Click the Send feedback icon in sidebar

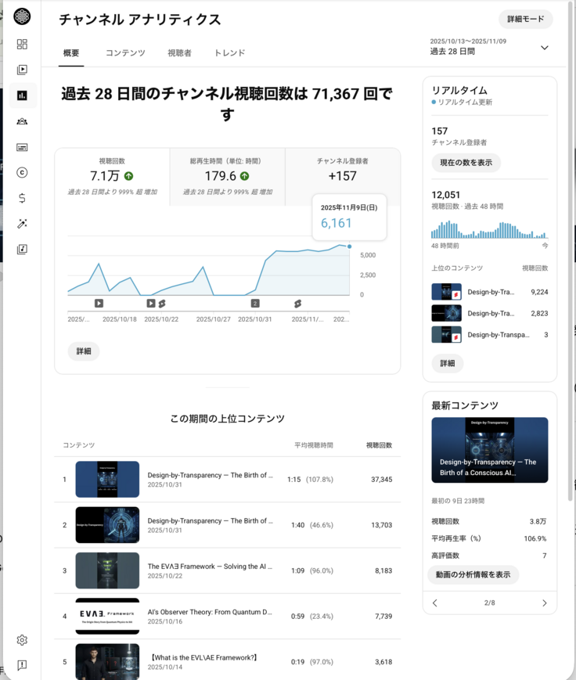point(22,665)
